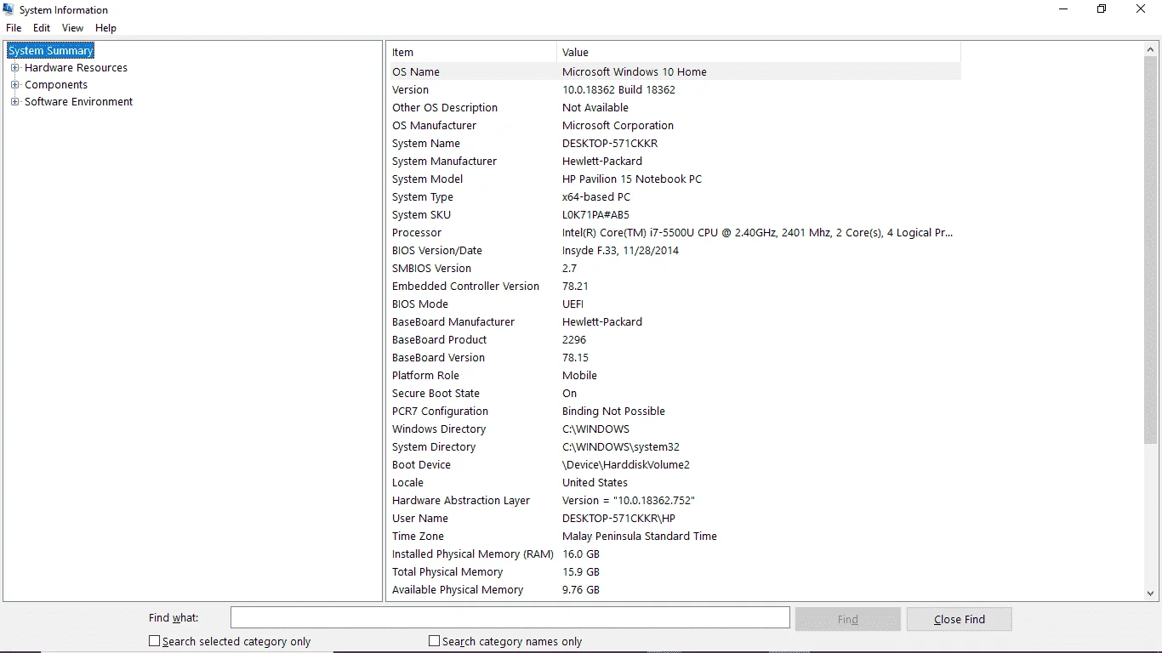Click the Value column header
This screenshot has width=1162, height=653.
click(x=759, y=53)
